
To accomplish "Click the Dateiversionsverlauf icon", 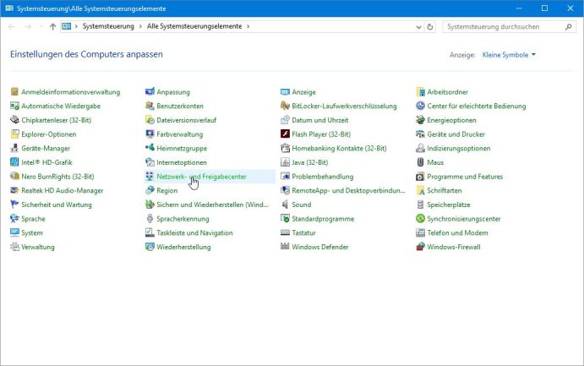I will pos(150,120).
